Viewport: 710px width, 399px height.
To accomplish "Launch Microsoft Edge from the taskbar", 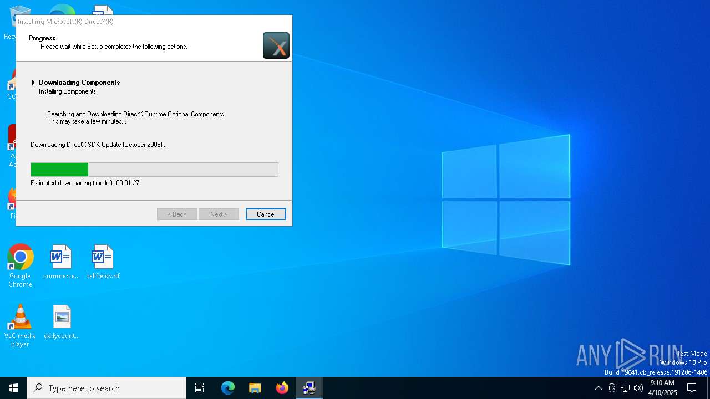I will point(228,388).
